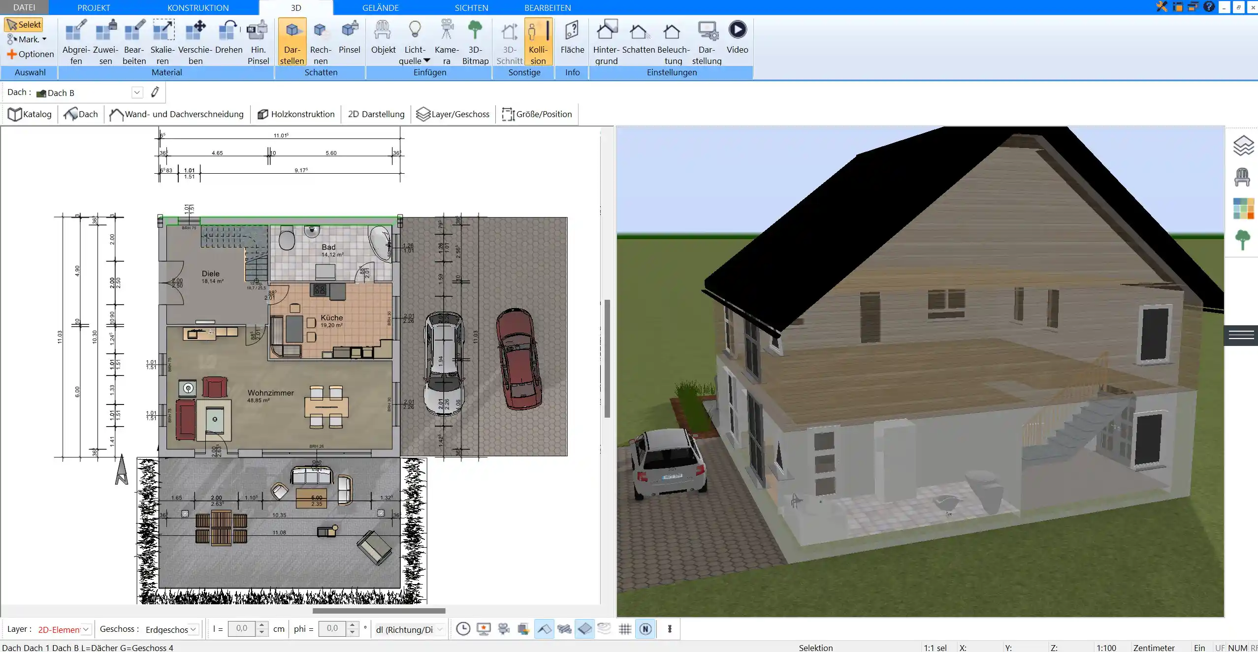The height and width of the screenshot is (652, 1258).
Task: Toggle the floor slab visibility in bottom toolbar
Action: [584, 629]
